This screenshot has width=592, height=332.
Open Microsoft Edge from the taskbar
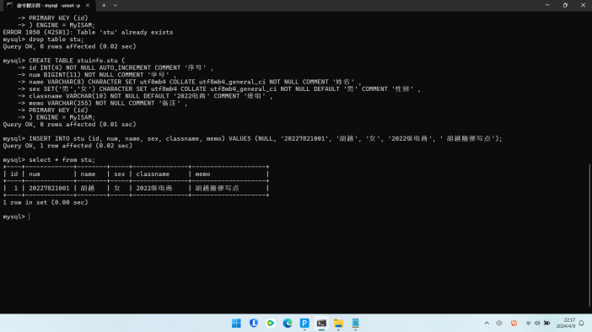tap(288, 324)
